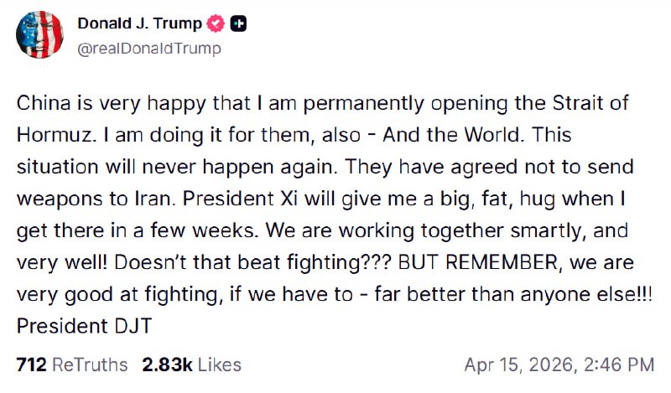
Task: Click the ReTruths label
Action: [x=90, y=365]
